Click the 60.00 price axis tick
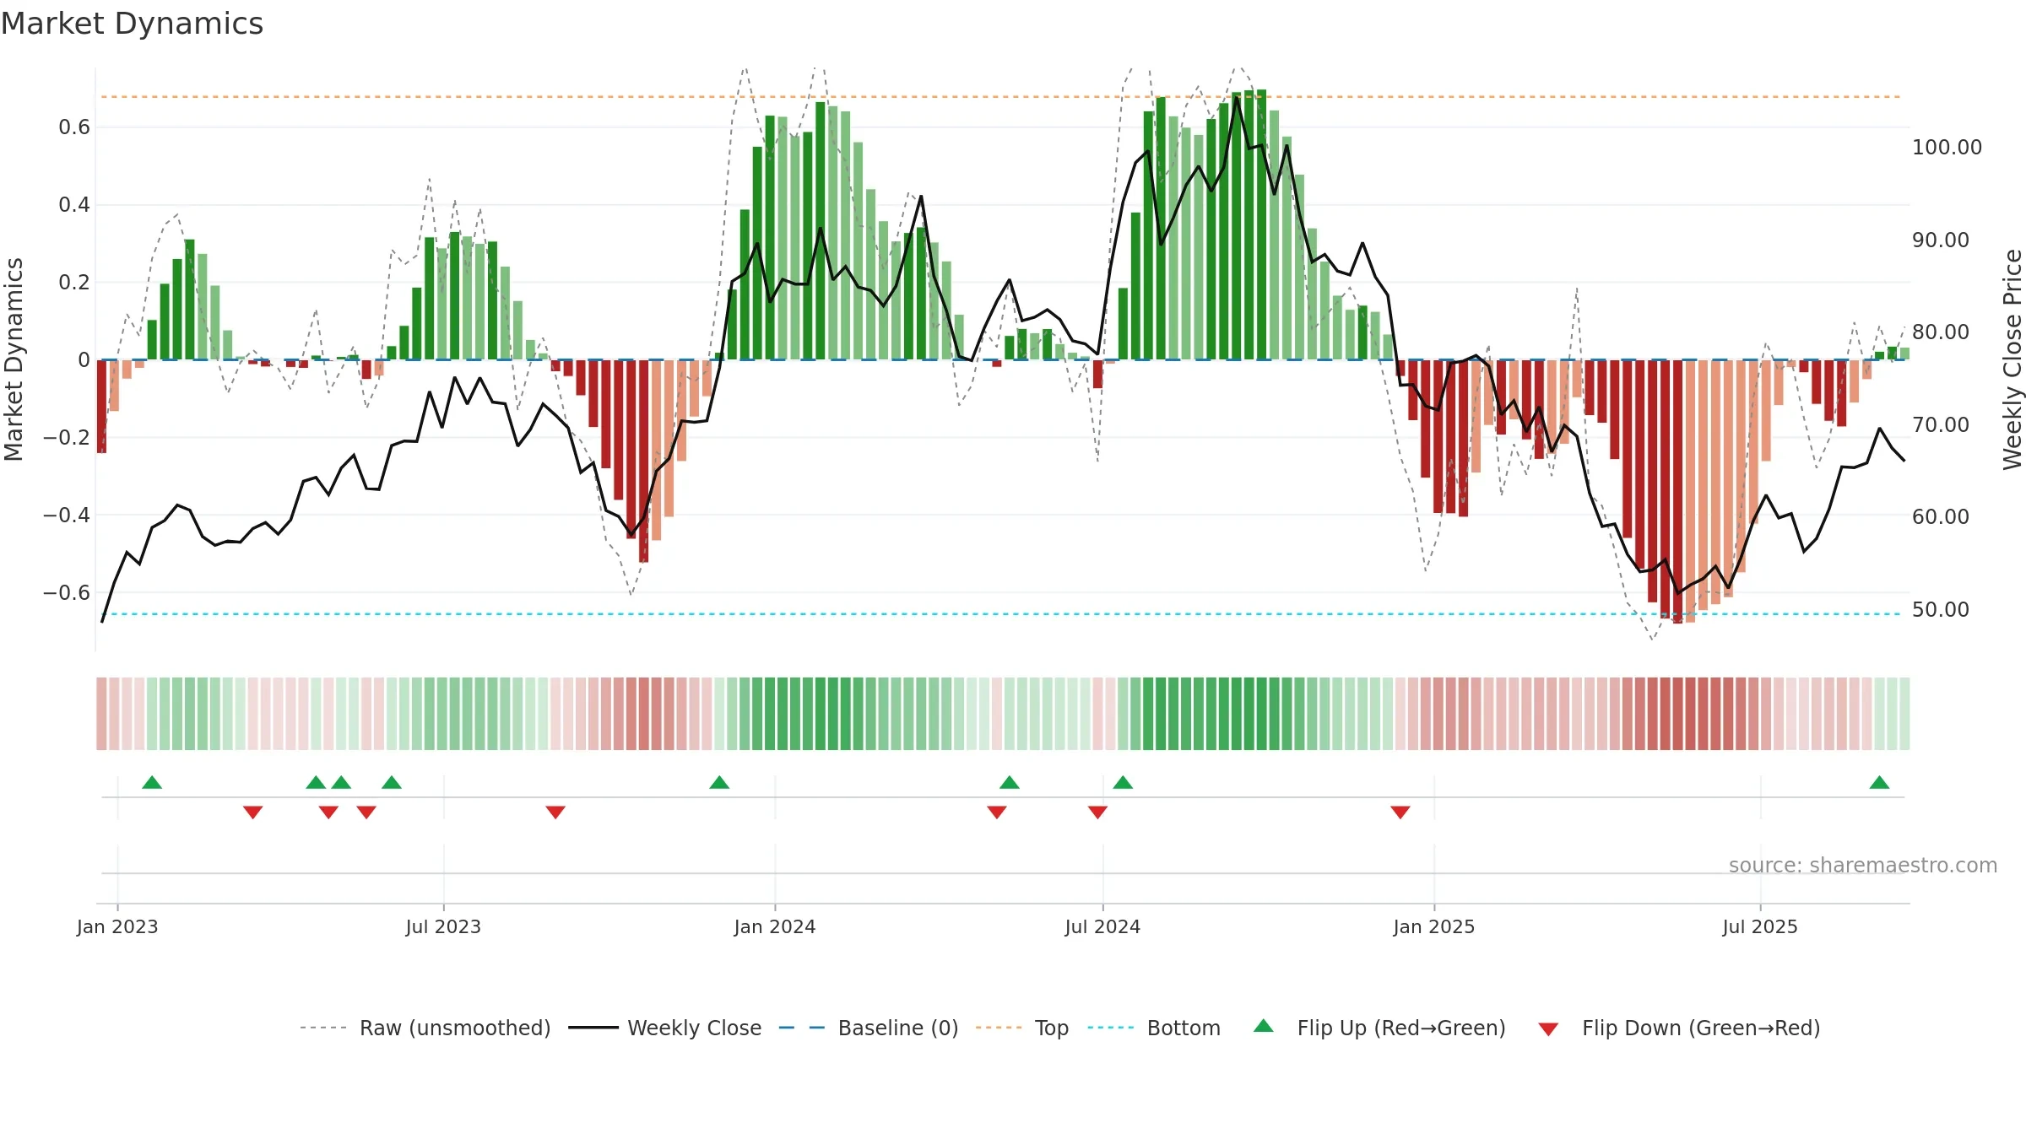 pyautogui.click(x=1941, y=517)
